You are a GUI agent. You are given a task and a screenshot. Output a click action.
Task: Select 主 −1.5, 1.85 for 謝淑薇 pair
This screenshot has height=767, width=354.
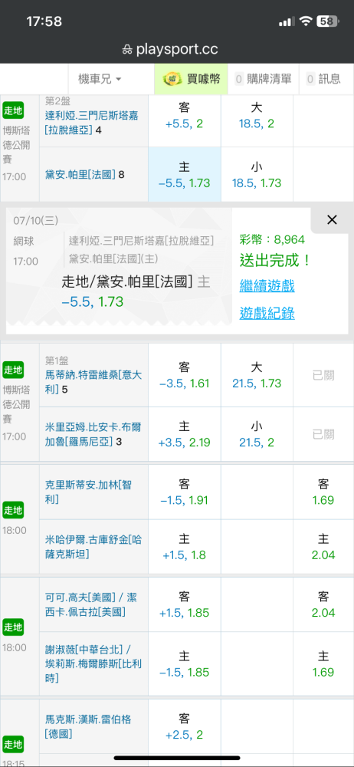point(185,663)
